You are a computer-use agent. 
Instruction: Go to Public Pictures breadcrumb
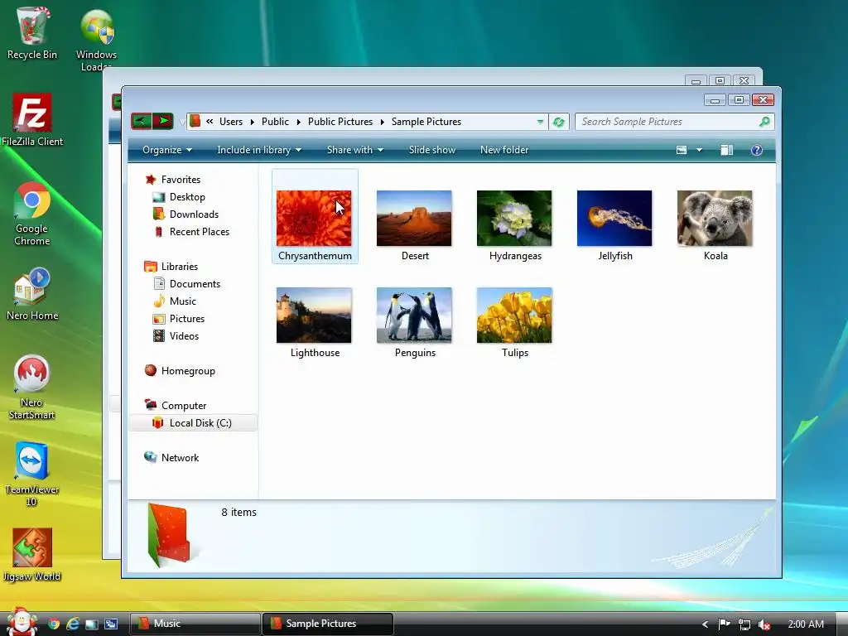pos(340,122)
